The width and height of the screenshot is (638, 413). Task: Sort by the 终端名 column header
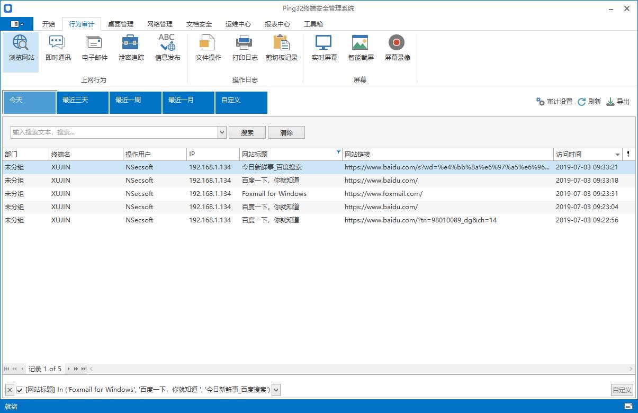[86, 155]
